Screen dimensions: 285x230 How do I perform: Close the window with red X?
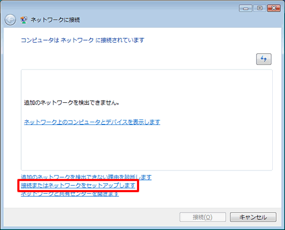274,8
